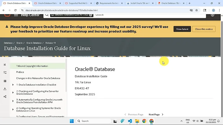223x125 pixels.
Task: Open Changes in this Release for Oracle Database
Action: tap(38, 78)
